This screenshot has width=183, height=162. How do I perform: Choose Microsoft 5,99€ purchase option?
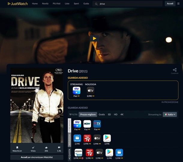(x=119, y=152)
